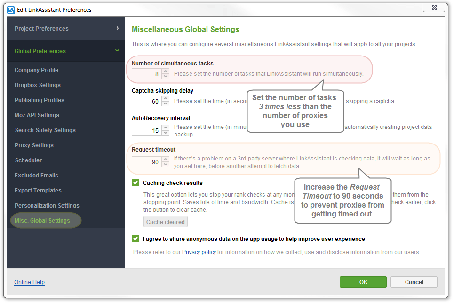Expand the Project Preferences section
This screenshot has width=454, height=304.
66,28
